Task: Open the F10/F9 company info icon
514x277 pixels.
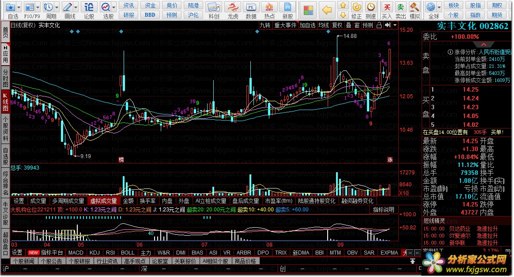Action: coord(30,7)
